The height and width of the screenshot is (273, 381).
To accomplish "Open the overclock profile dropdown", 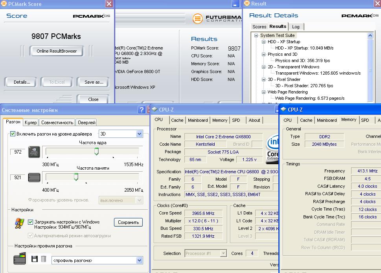I will tap(139, 260).
